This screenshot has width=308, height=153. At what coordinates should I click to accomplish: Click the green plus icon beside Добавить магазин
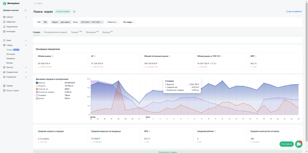(x=25, y=10)
